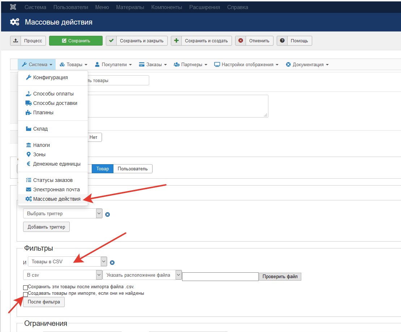Open the Материалы top menu
This screenshot has width=401, height=332.
point(130,7)
